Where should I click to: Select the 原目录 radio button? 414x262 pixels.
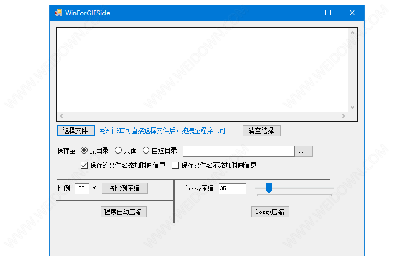point(84,150)
